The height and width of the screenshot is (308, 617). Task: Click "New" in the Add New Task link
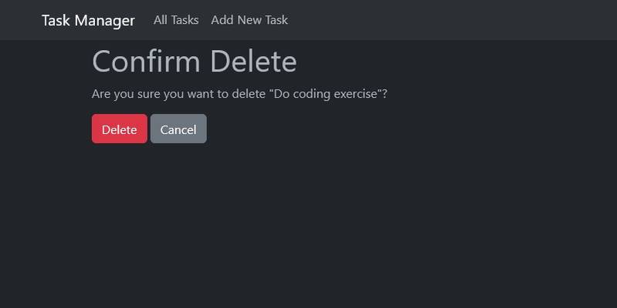click(249, 20)
